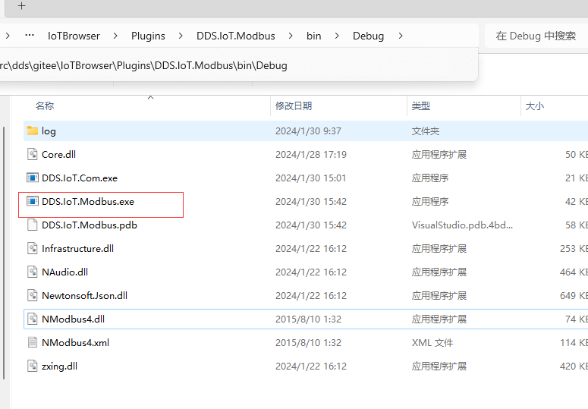The height and width of the screenshot is (409, 588).
Task: Click the VisualStudio.pdb.4bd... type cell
Action: (462, 225)
